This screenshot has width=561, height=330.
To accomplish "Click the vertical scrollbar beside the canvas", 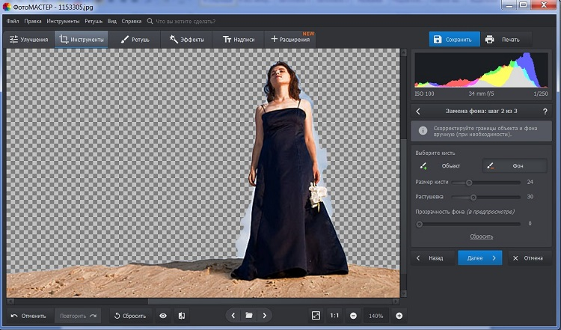I will (404, 174).
